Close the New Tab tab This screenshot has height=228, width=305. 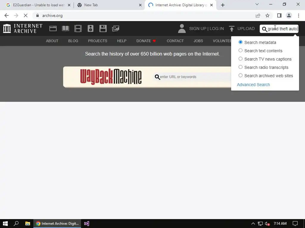click(140, 5)
